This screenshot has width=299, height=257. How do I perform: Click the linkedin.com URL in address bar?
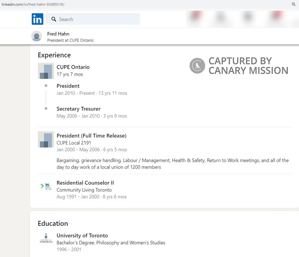pos(33,4)
